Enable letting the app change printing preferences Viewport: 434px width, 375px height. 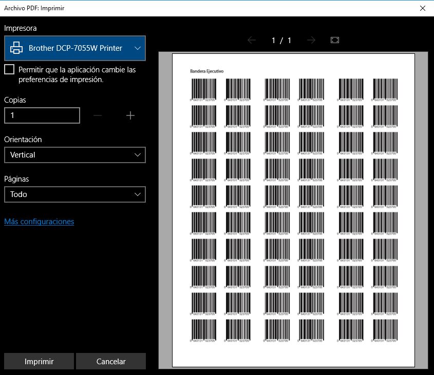[x=9, y=69]
